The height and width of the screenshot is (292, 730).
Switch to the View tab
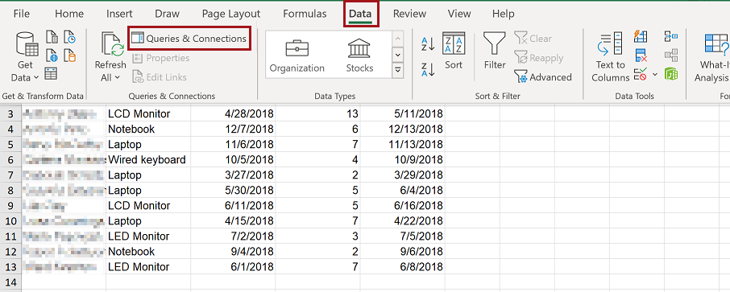[x=459, y=14]
